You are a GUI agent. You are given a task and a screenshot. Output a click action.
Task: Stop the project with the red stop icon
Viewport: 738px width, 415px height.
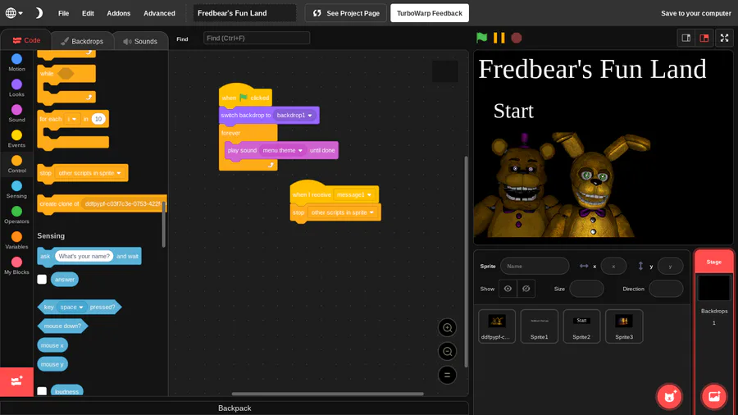pyautogui.click(x=517, y=38)
